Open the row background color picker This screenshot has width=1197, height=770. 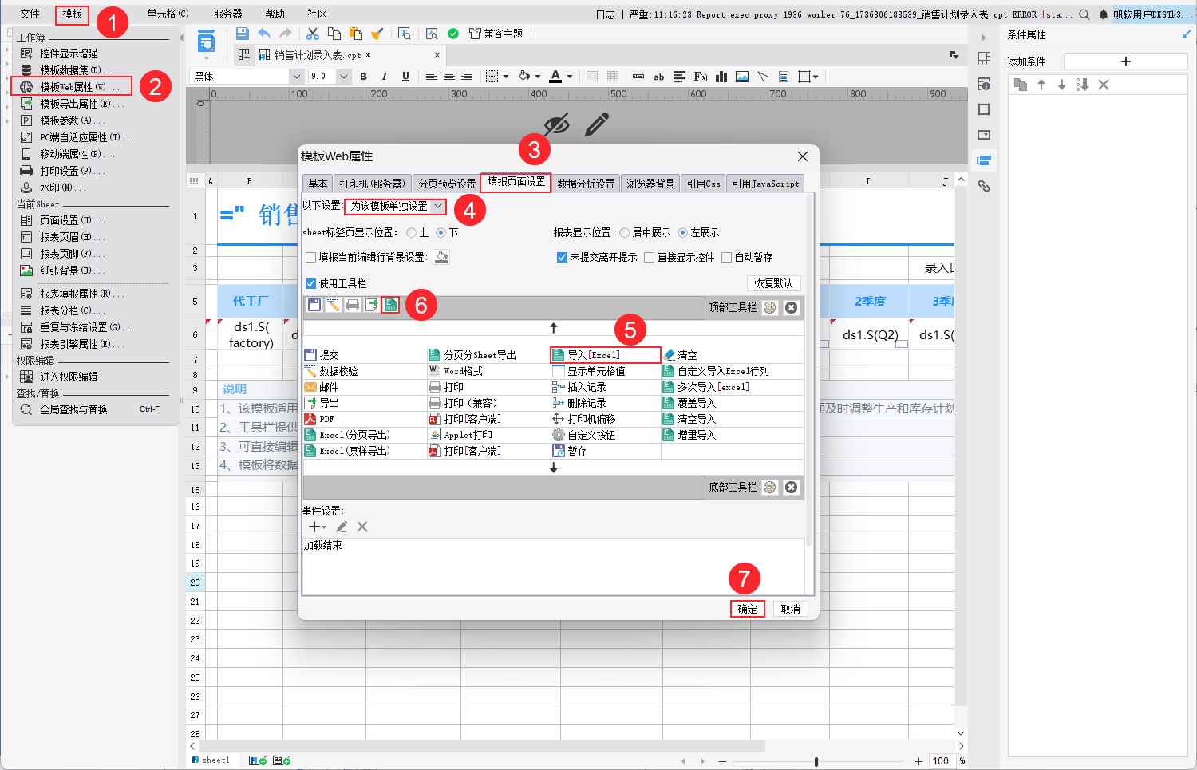[441, 257]
